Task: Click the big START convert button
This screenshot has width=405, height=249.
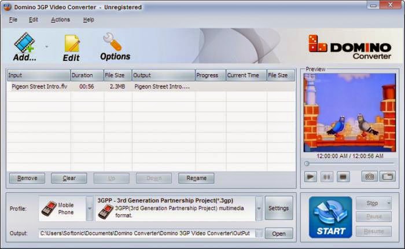Action: click(330, 217)
